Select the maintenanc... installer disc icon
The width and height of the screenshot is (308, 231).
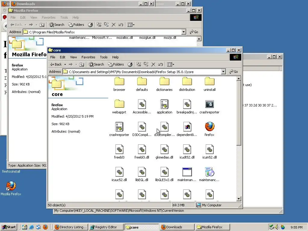(209, 174)
